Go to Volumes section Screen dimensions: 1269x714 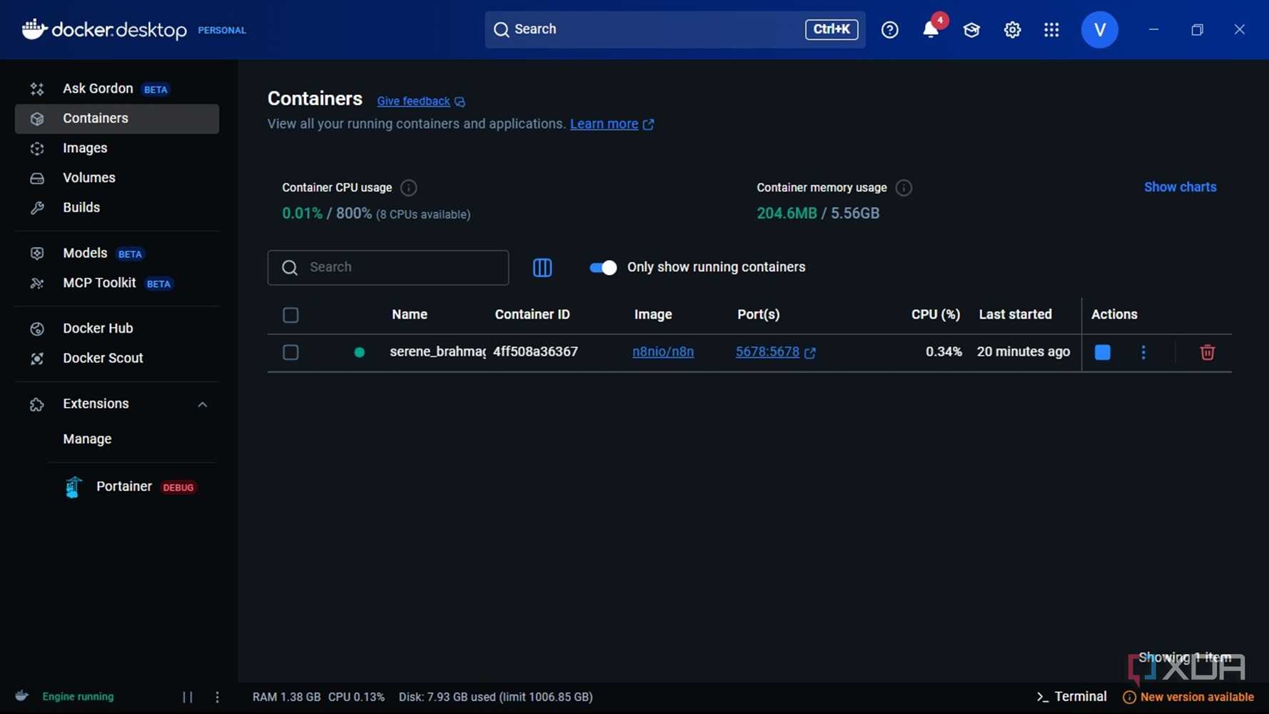[117, 178]
